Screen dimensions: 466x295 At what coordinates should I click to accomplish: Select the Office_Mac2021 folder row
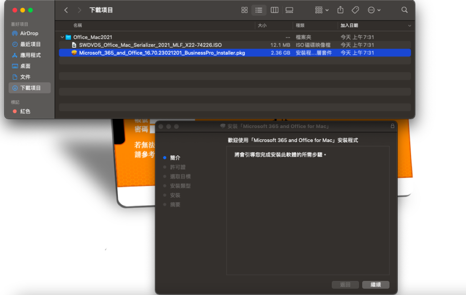[x=235, y=37]
